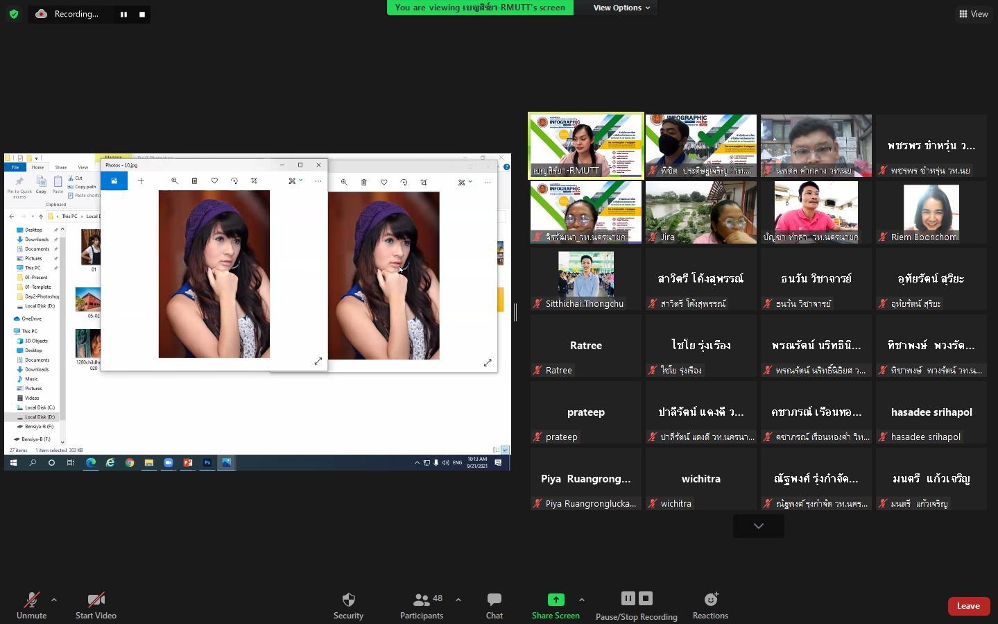Start Video in the Zoom toolbar
Screen dimensions: 998x624
click(x=96, y=605)
